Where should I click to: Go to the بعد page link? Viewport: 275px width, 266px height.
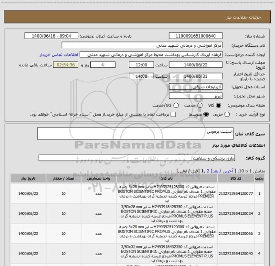215,171
